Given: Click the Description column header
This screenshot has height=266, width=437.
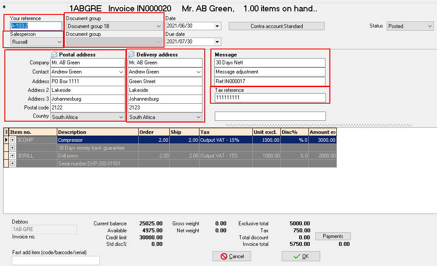Looking at the screenshot, I should pyautogui.click(x=97, y=132).
